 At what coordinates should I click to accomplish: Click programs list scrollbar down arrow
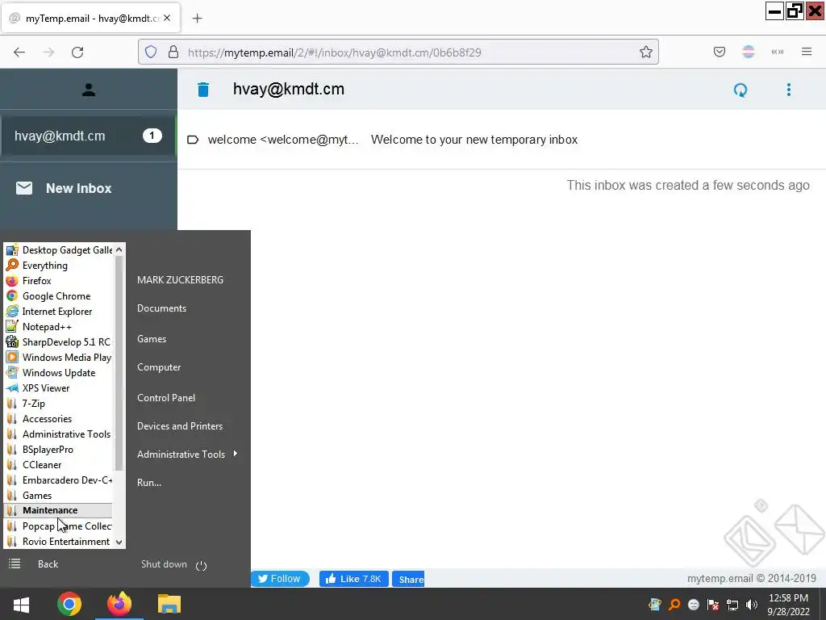coord(119,542)
